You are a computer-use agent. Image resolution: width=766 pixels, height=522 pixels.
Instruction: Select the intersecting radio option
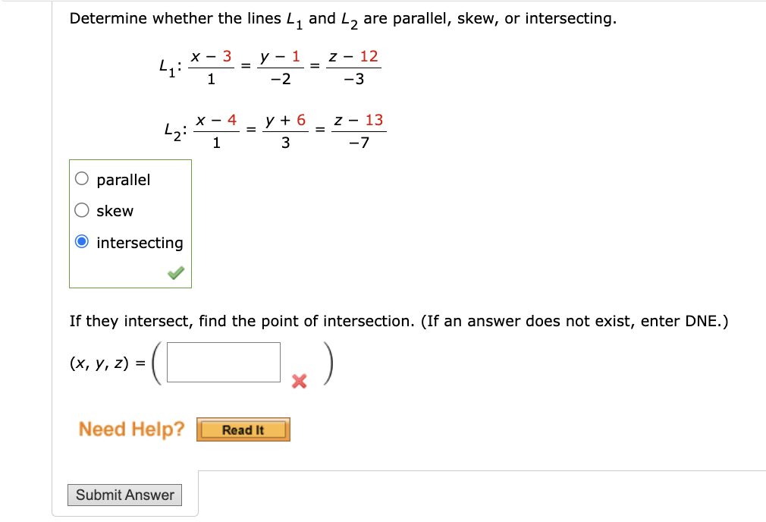coord(81,242)
